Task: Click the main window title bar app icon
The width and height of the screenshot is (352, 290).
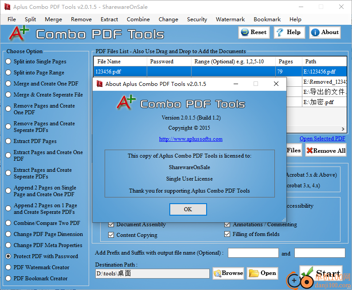Action: pyautogui.click(x=7, y=7)
